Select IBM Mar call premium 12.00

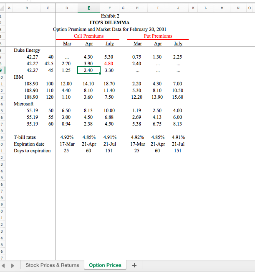tap(66, 84)
